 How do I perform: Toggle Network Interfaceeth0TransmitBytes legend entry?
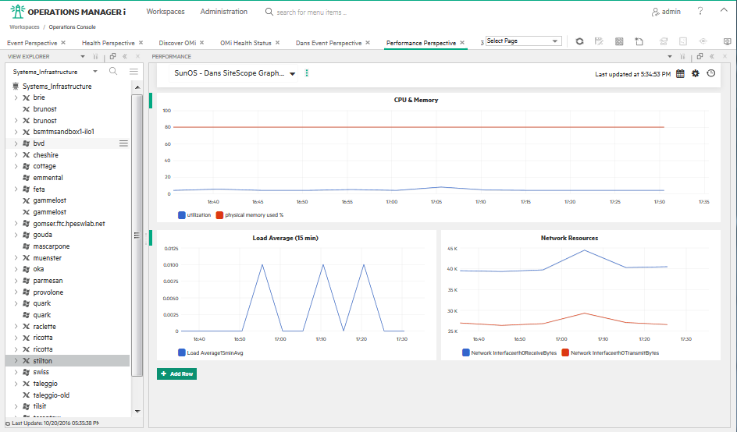pos(610,352)
